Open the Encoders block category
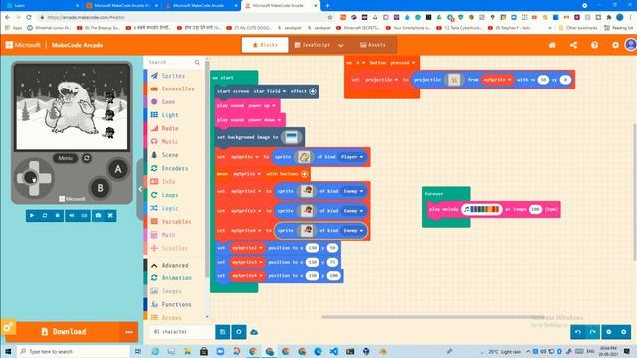The width and height of the screenshot is (637, 358). 173,168
